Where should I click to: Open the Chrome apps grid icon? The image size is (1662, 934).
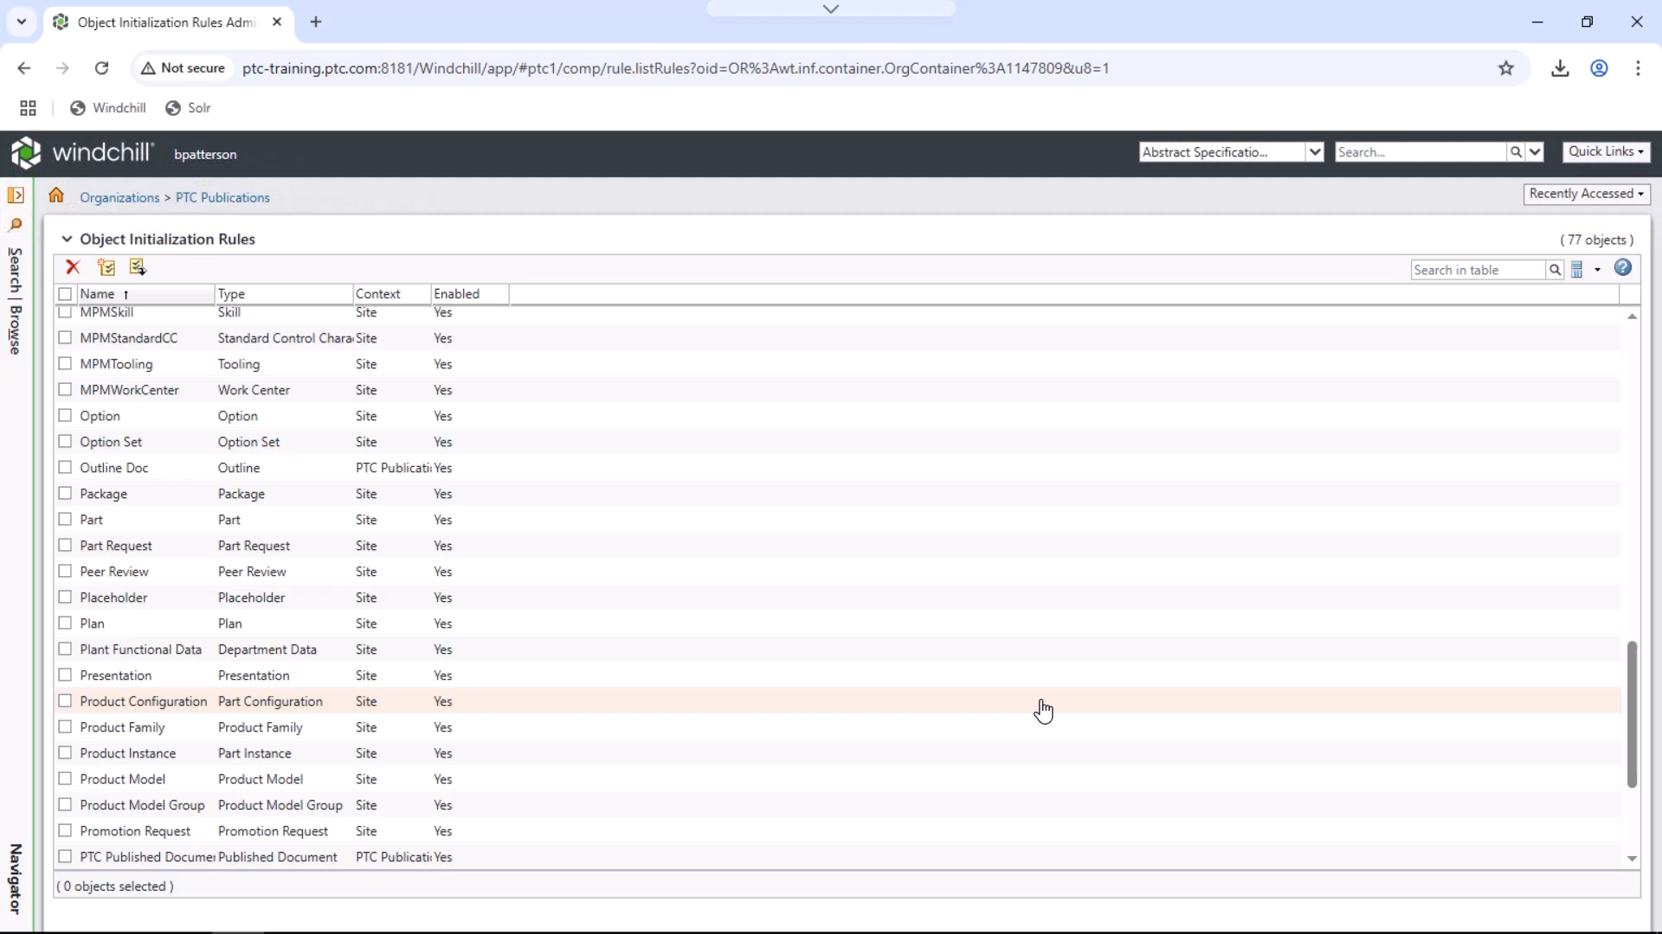coord(28,108)
